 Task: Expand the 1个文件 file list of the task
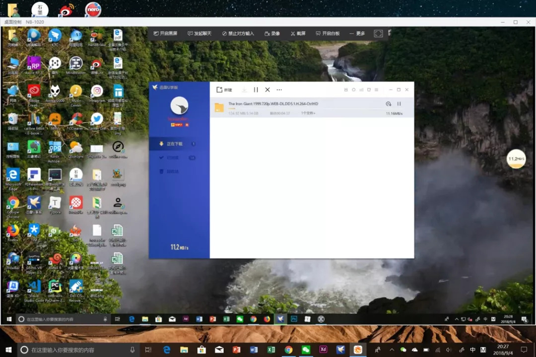click(x=308, y=114)
